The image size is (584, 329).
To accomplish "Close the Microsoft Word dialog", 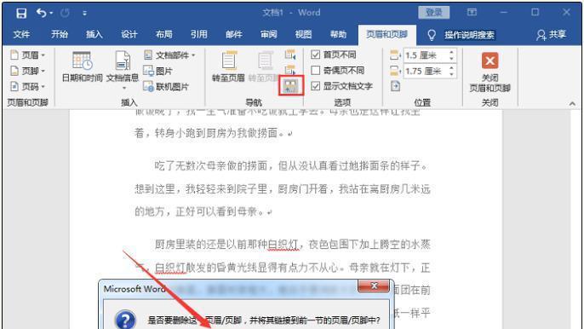I will [x=374, y=286].
